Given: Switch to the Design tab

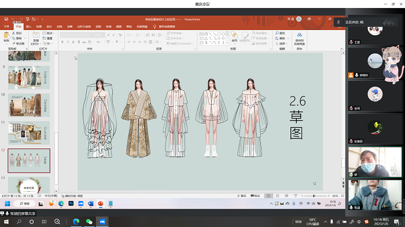Looking at the screenshot, I should point(49,27).
